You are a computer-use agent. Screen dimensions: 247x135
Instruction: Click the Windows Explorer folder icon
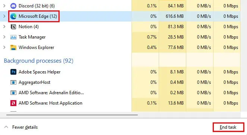(13, 47)
